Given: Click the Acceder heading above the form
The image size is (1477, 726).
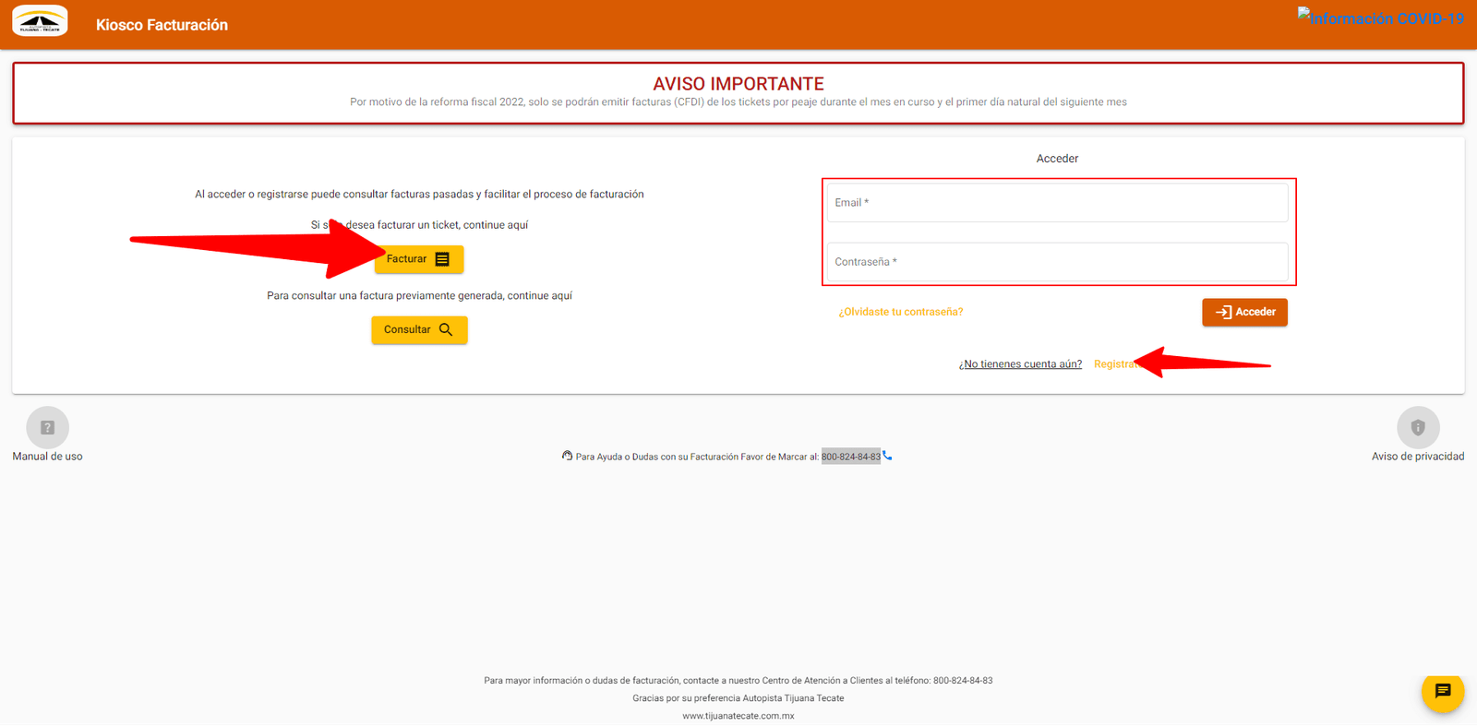Looking at the screenshot, I should (1057, 159).
